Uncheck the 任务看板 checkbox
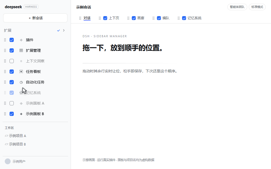Image resolution: width=271 pixels, height=169 pixels. pyautogui.click(x=12, y=72)
